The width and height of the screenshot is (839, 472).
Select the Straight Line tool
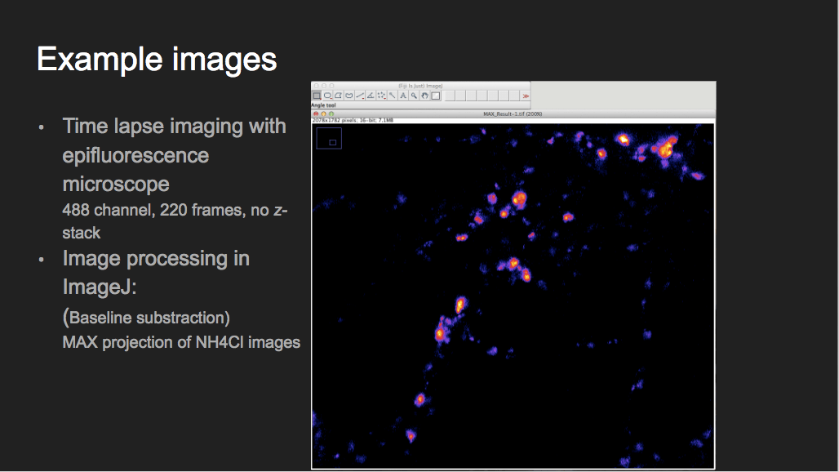[360, 96]
